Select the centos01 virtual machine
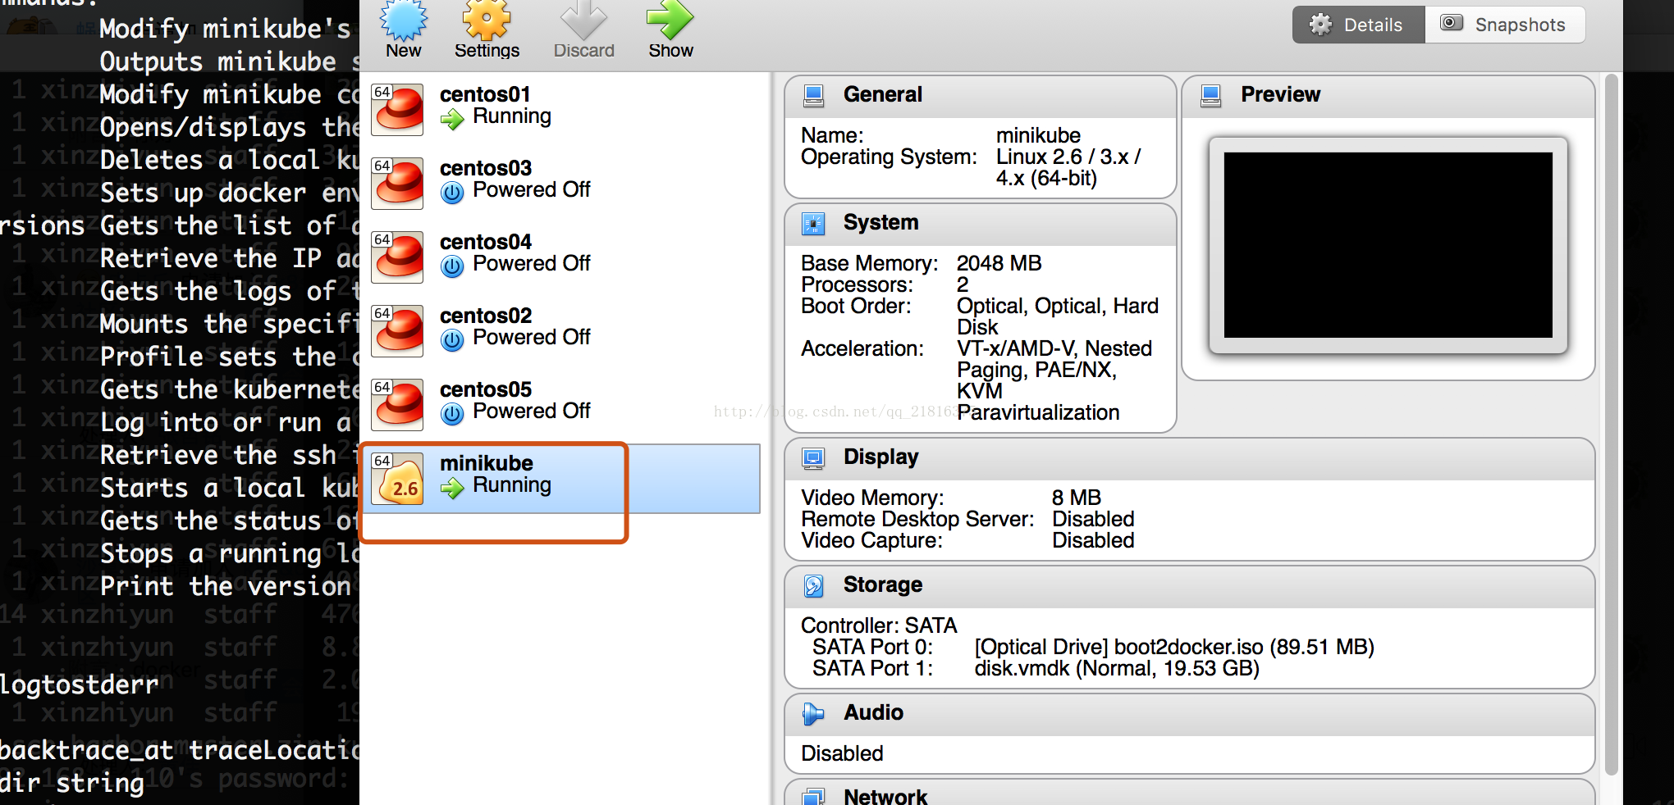The width and height of the screenshot is (1674, 805). click(560, 109)
